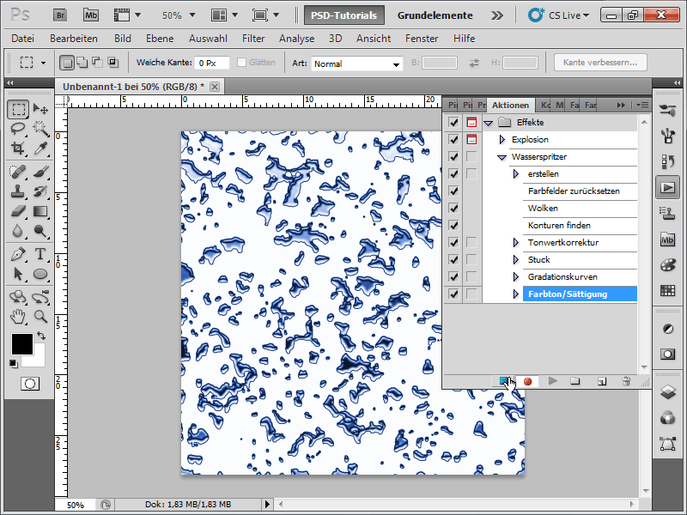The width and height of the screenshot is (687, 515).
Task: Expand the Farbton/Sättigung step details
Action: pyautogui.click(x=516, y=294)
